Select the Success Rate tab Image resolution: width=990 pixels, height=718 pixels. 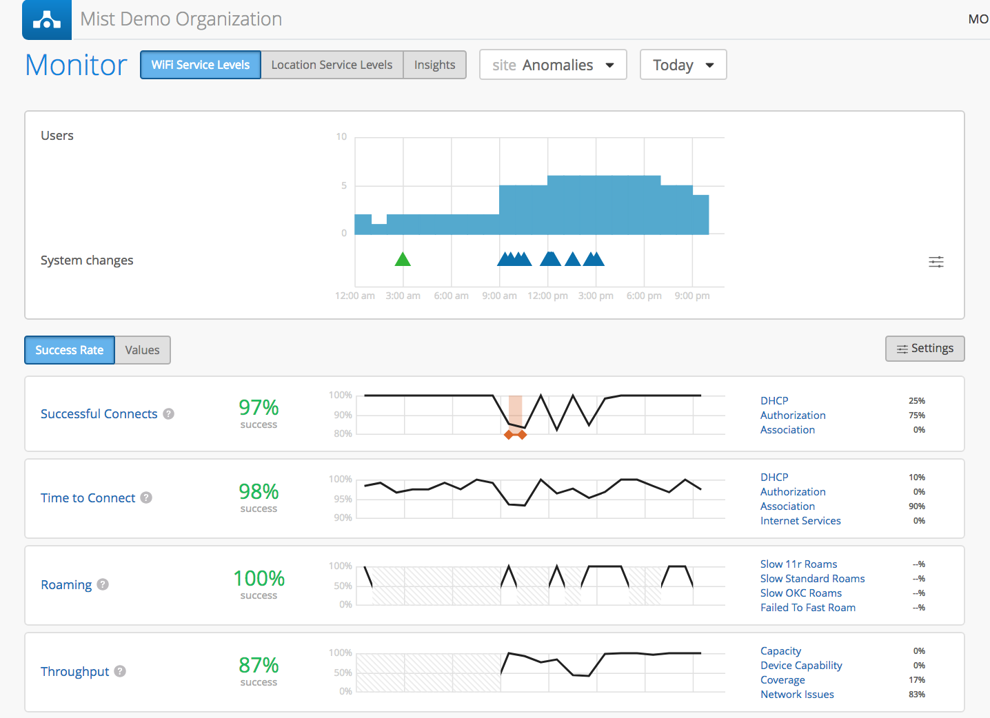pyautogui.click(x=70, y=350)
